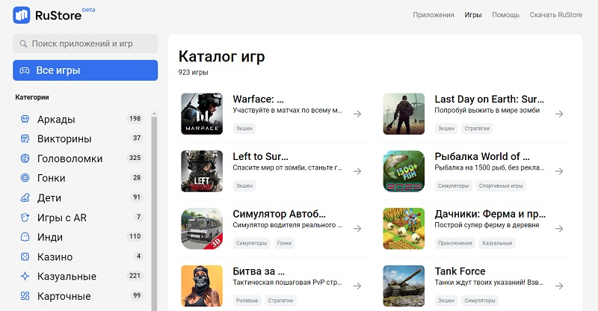598x311 pixels.
Task: Click the Инди ghost icon
Action: [x=25, y=237]
